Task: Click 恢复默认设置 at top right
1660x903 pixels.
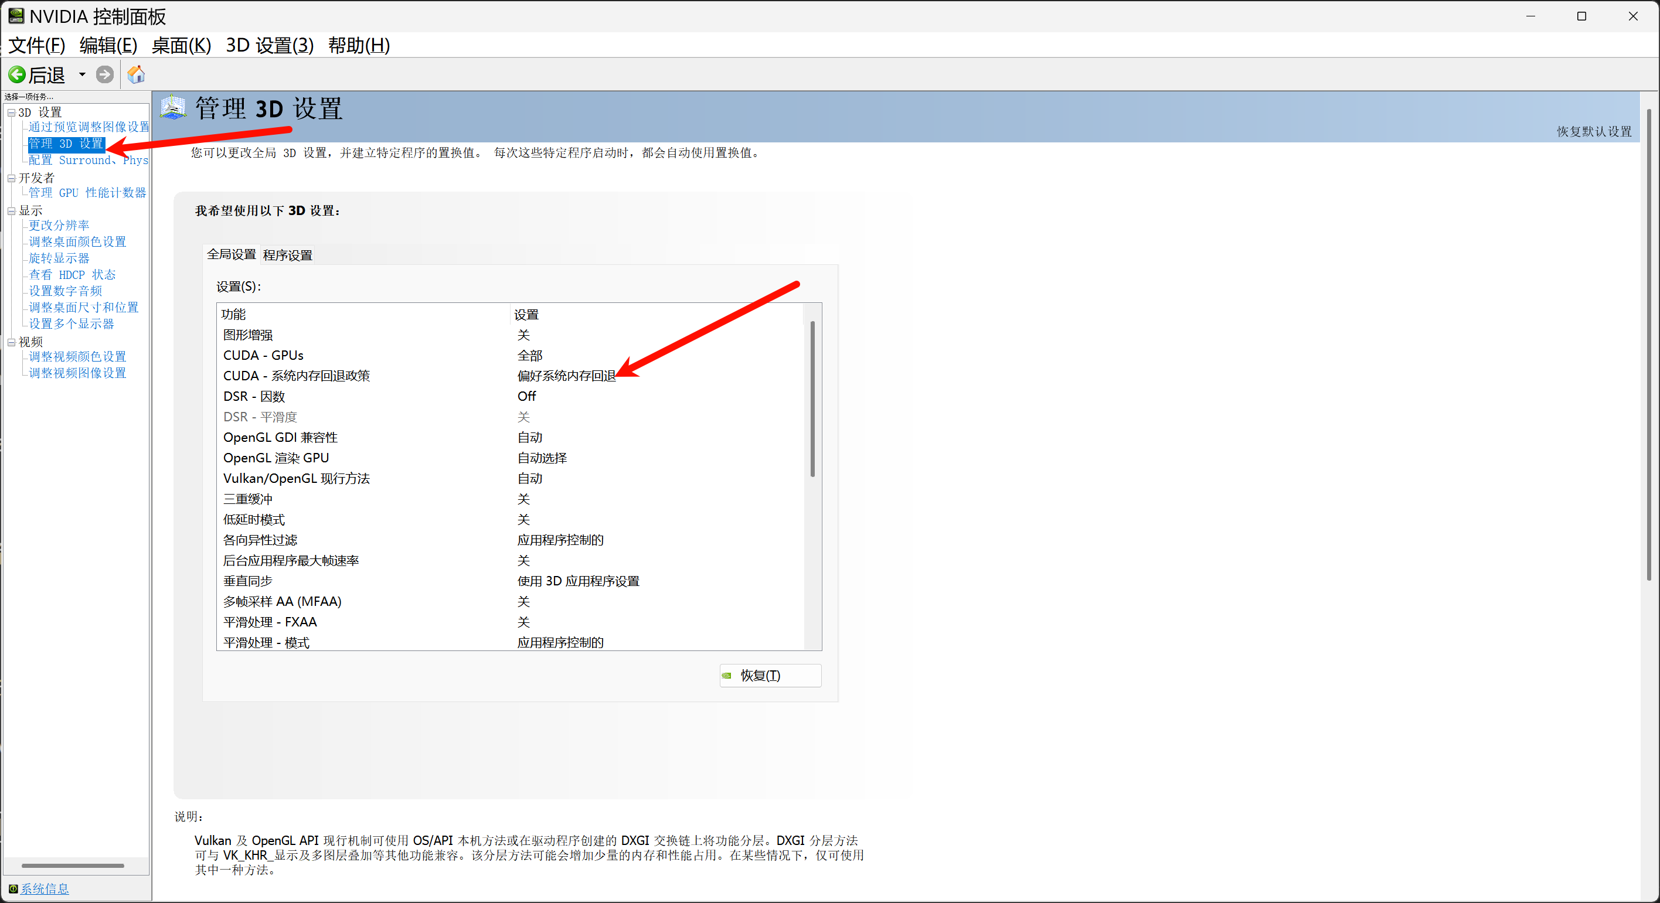Action: [x=1593, y=131]
